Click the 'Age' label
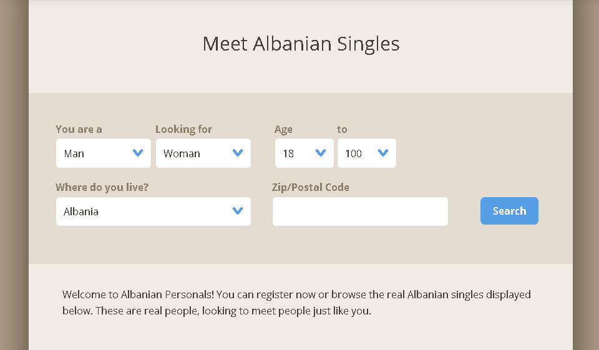599x350 pixels. pos(283,129)
